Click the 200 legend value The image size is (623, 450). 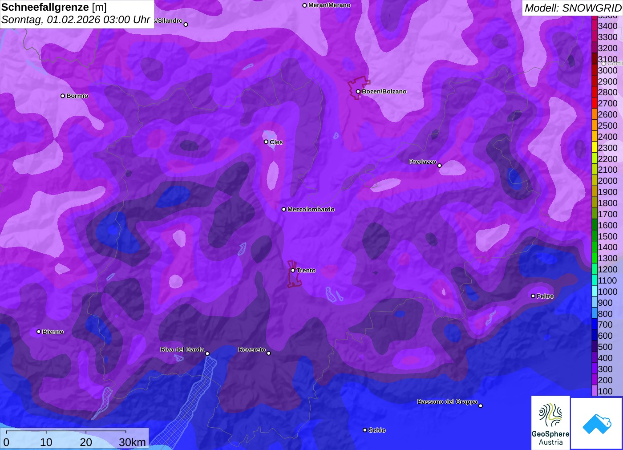[605, 380]
